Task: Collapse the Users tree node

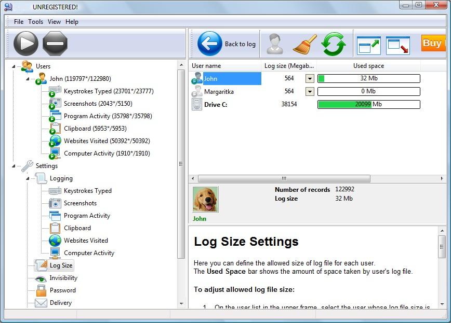Action: pyautogui.click(x=14, y=66)
